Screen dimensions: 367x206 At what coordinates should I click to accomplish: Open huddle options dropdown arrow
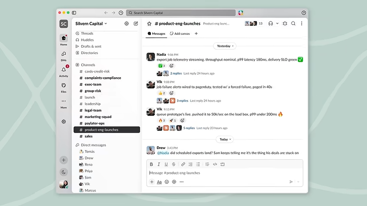tap(277, 23)
